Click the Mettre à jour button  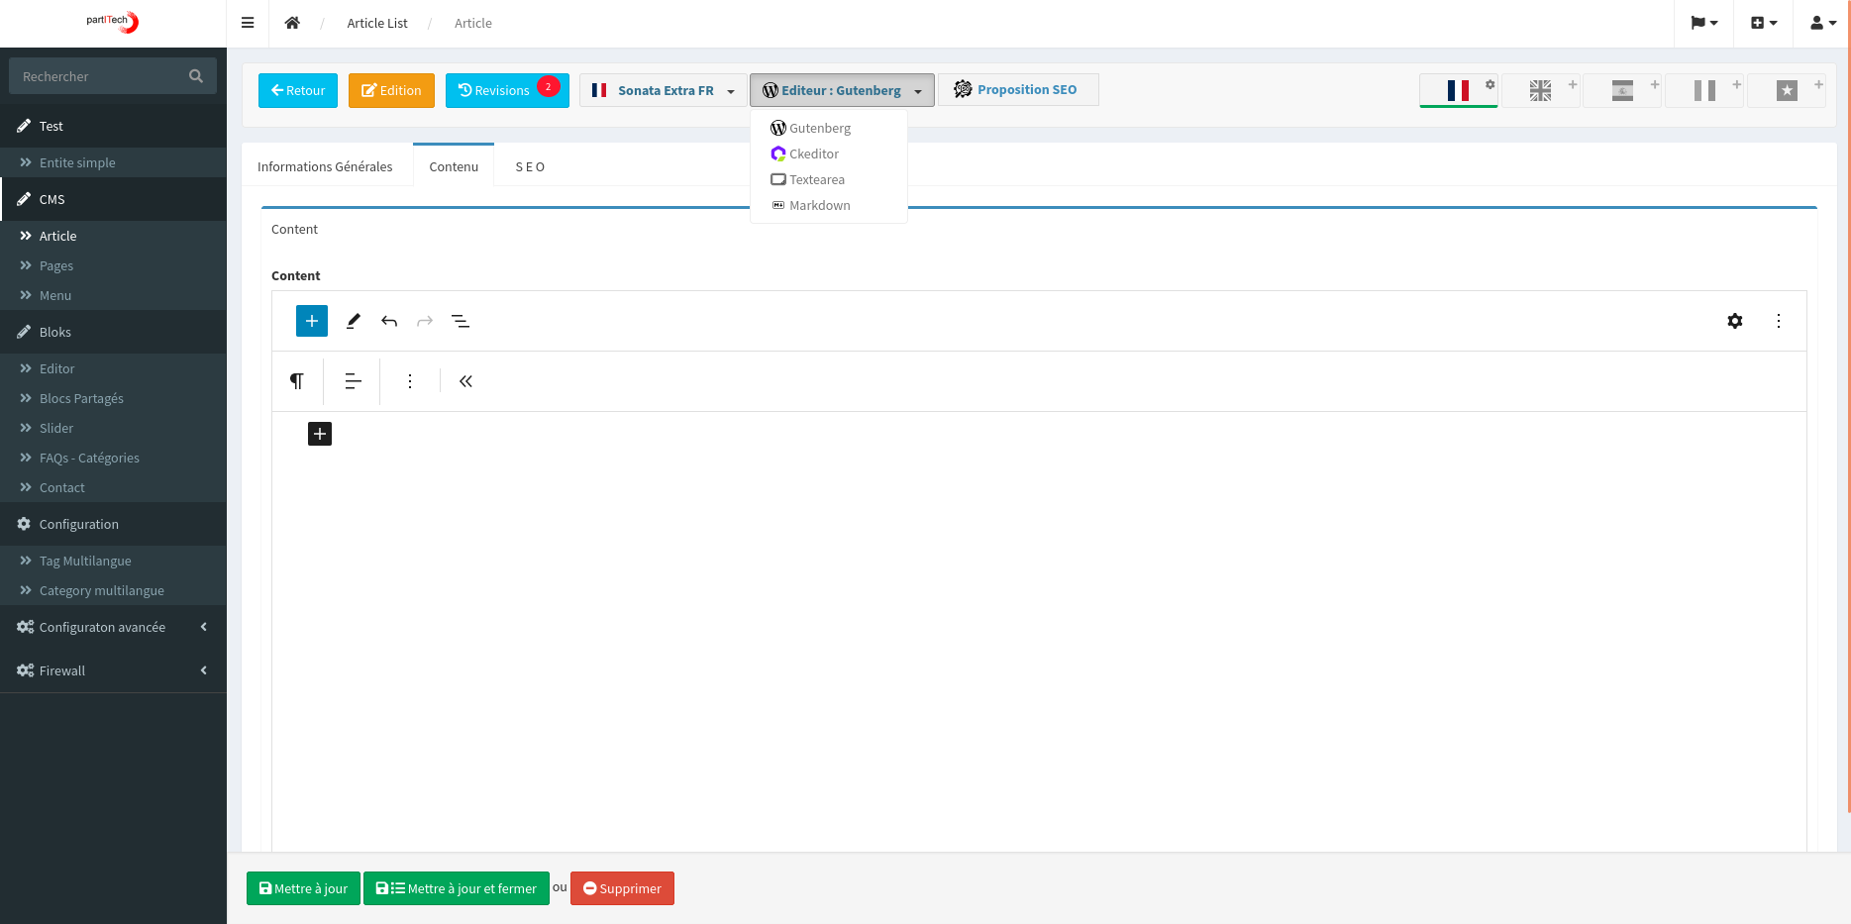[x=303, y=888]
